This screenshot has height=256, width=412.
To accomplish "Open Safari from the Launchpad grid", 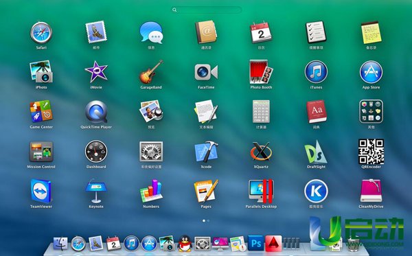I will 41,33.
